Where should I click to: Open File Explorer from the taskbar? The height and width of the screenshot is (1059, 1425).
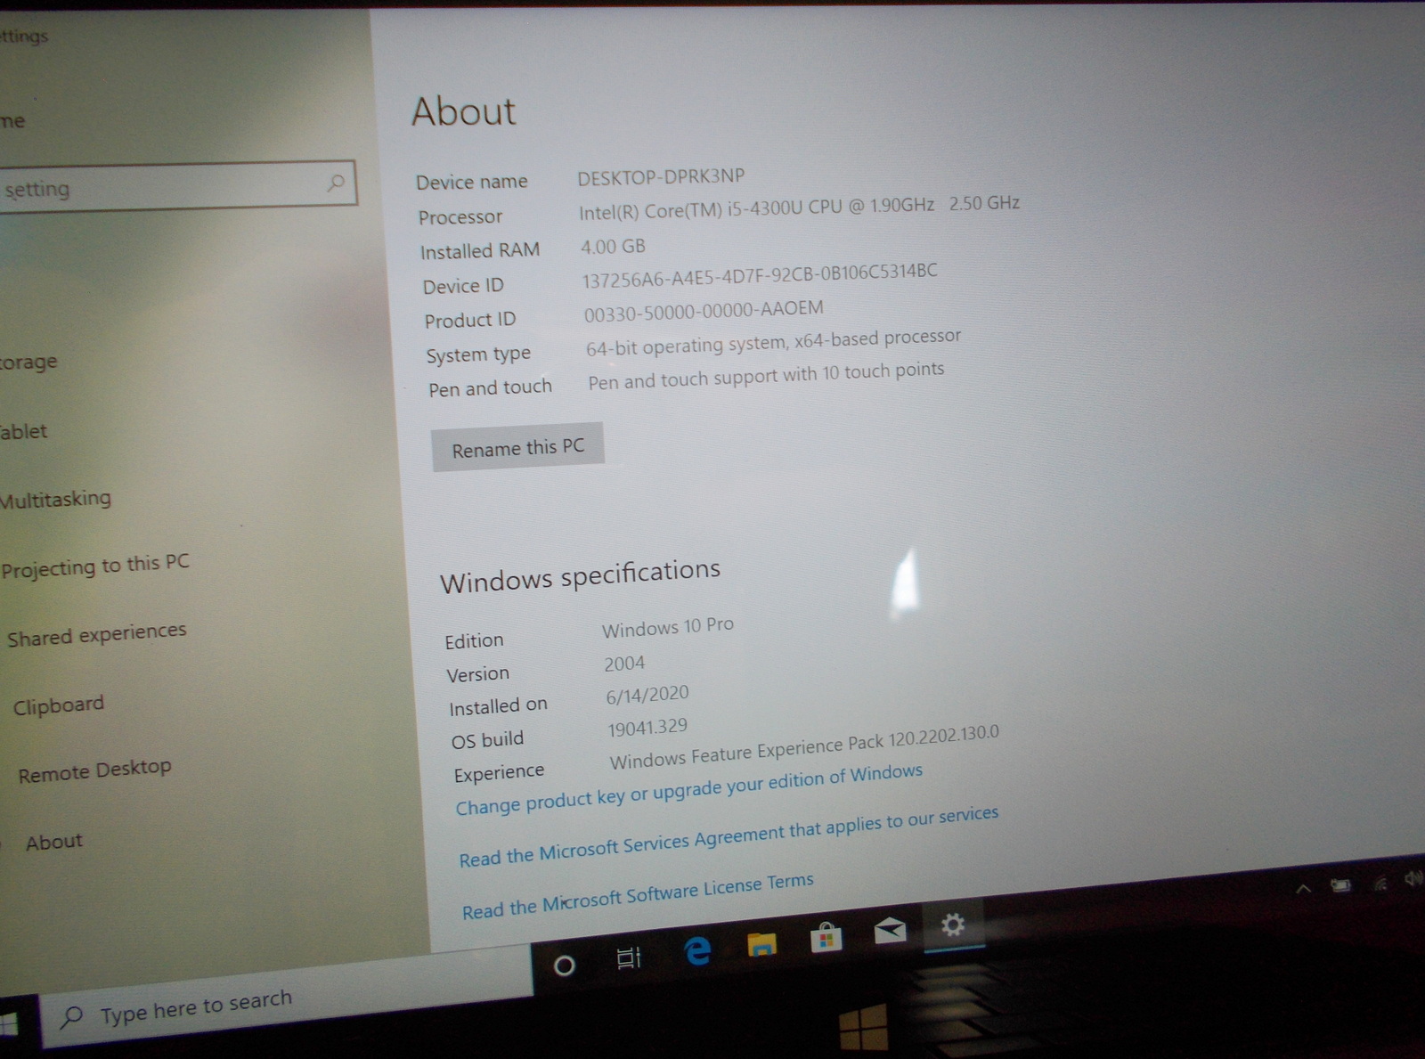(x=761, y=944)
